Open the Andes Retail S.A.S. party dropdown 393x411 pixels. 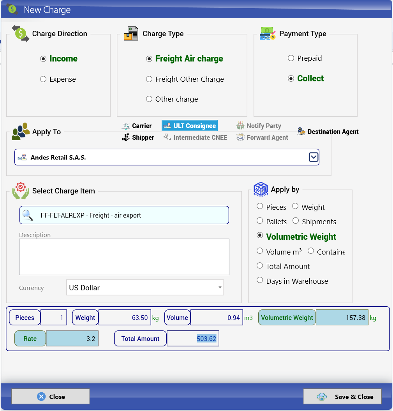point(314,157)
